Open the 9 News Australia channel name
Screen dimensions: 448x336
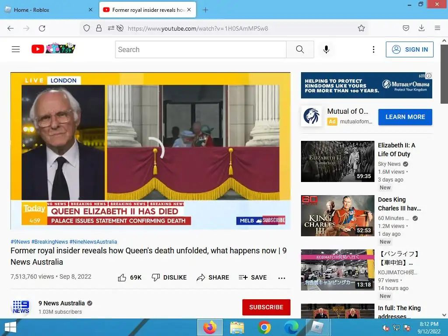[62, 303]
